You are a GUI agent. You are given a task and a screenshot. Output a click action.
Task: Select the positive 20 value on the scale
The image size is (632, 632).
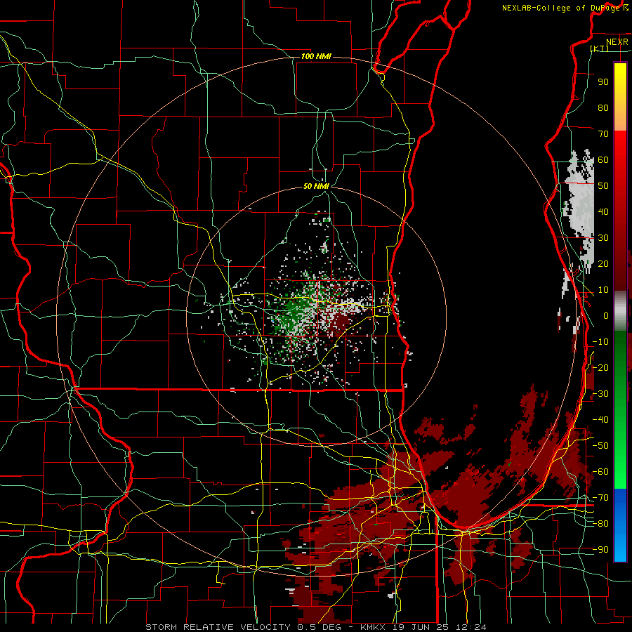point(603,263)
